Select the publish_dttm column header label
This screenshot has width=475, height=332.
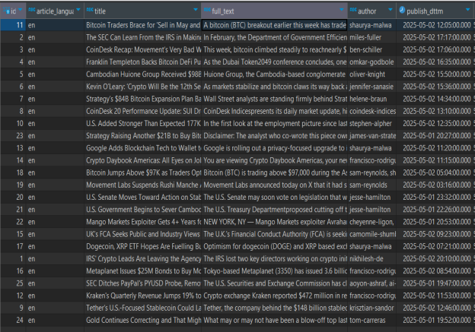pos(429,11)
